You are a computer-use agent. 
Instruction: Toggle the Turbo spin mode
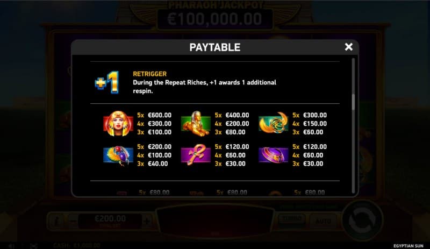(292, 219)
